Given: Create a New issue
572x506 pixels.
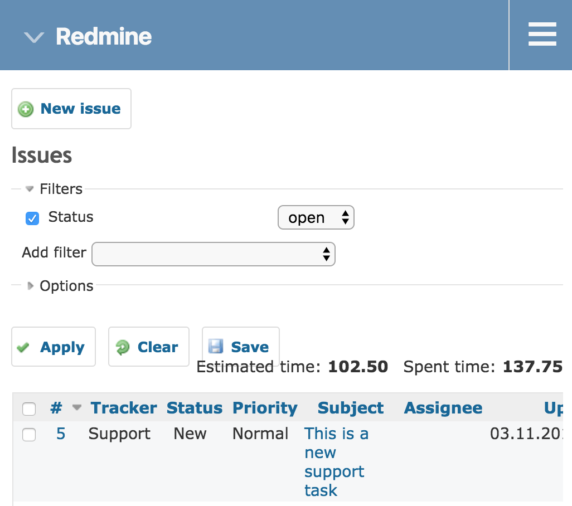Looking at the screenshot, I should point(71,109).
